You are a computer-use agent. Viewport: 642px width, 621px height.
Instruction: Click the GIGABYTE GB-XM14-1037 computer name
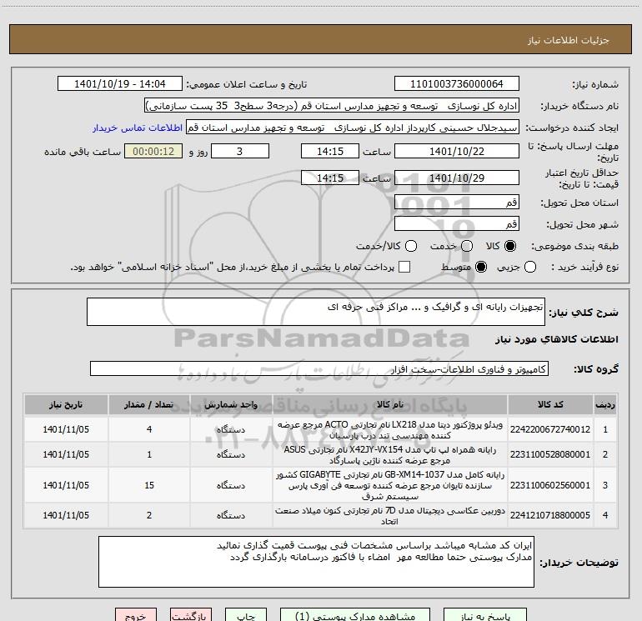(390, 485)
